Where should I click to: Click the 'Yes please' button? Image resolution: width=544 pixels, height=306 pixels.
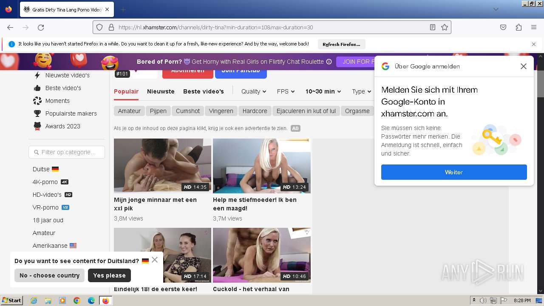point(109,275)
